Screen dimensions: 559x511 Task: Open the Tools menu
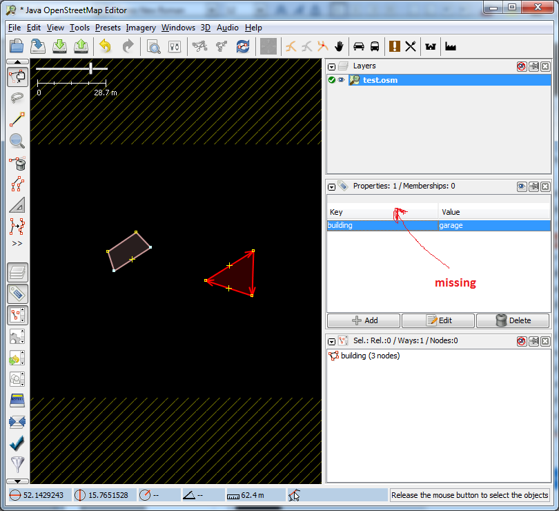(x=79, y=28)
